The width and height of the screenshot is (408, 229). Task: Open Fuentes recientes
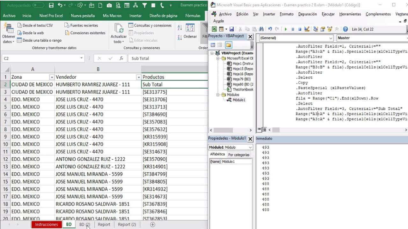point(81,25)
